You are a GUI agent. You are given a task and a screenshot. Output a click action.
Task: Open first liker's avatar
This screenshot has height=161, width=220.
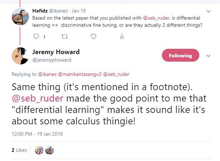[x=39, y=150]
